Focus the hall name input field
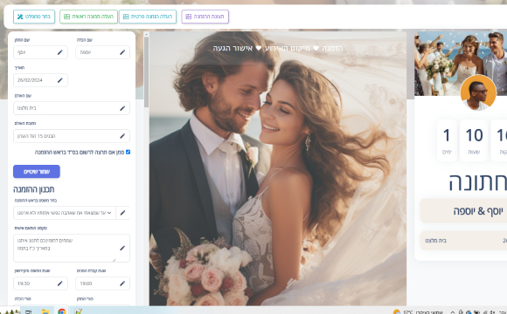507x314 pixels. click(72, 108)
